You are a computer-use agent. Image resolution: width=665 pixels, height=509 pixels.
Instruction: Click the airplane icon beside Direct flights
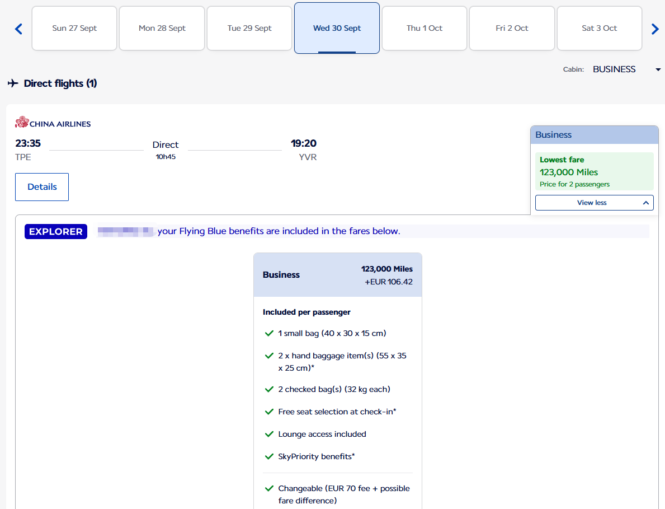pyautogui.click(x=13, y=83)
